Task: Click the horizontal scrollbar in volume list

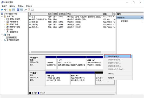Action: click(x=66, y=52)
